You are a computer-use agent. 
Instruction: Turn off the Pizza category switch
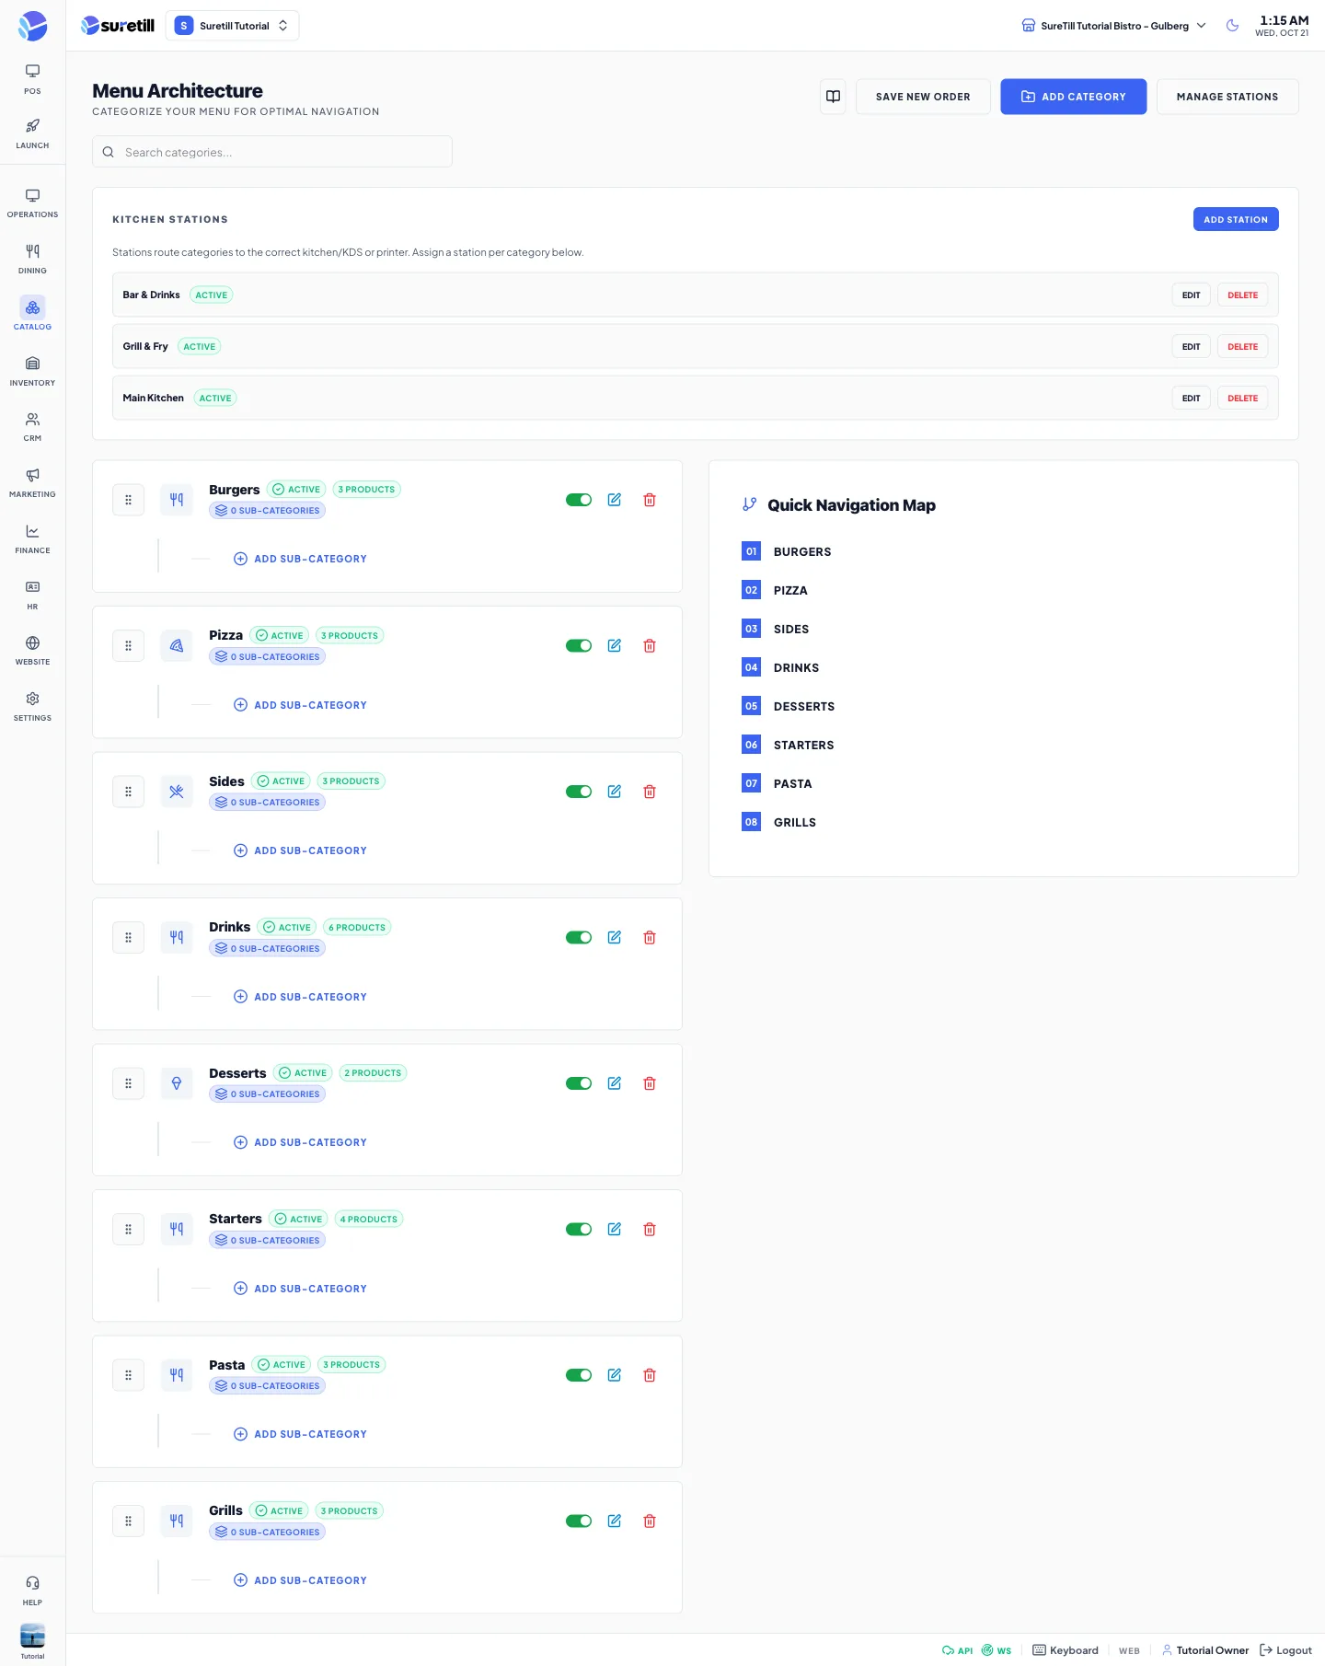pos(579,646)
